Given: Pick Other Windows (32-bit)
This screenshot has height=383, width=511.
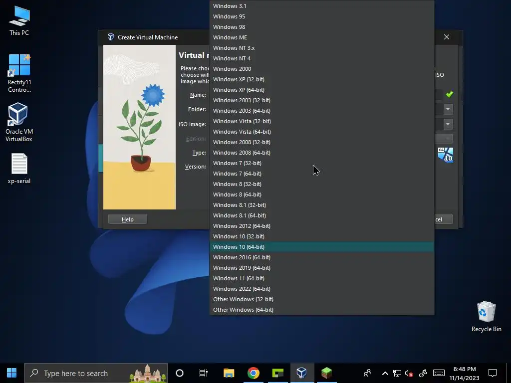Looking at the screenshot, I should 322,299.
